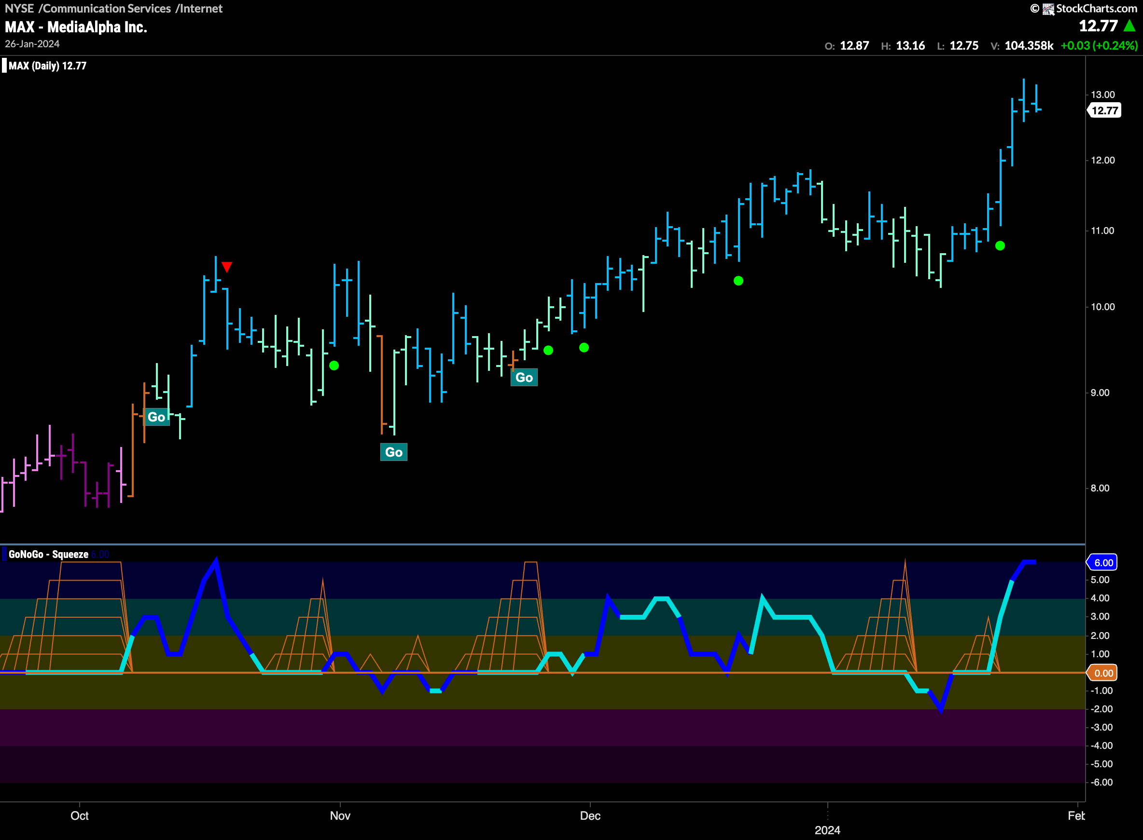Click the 12.00 price axis label
The width and height of the screenshot is (1143, 840).
click(x=1102, y=160)
